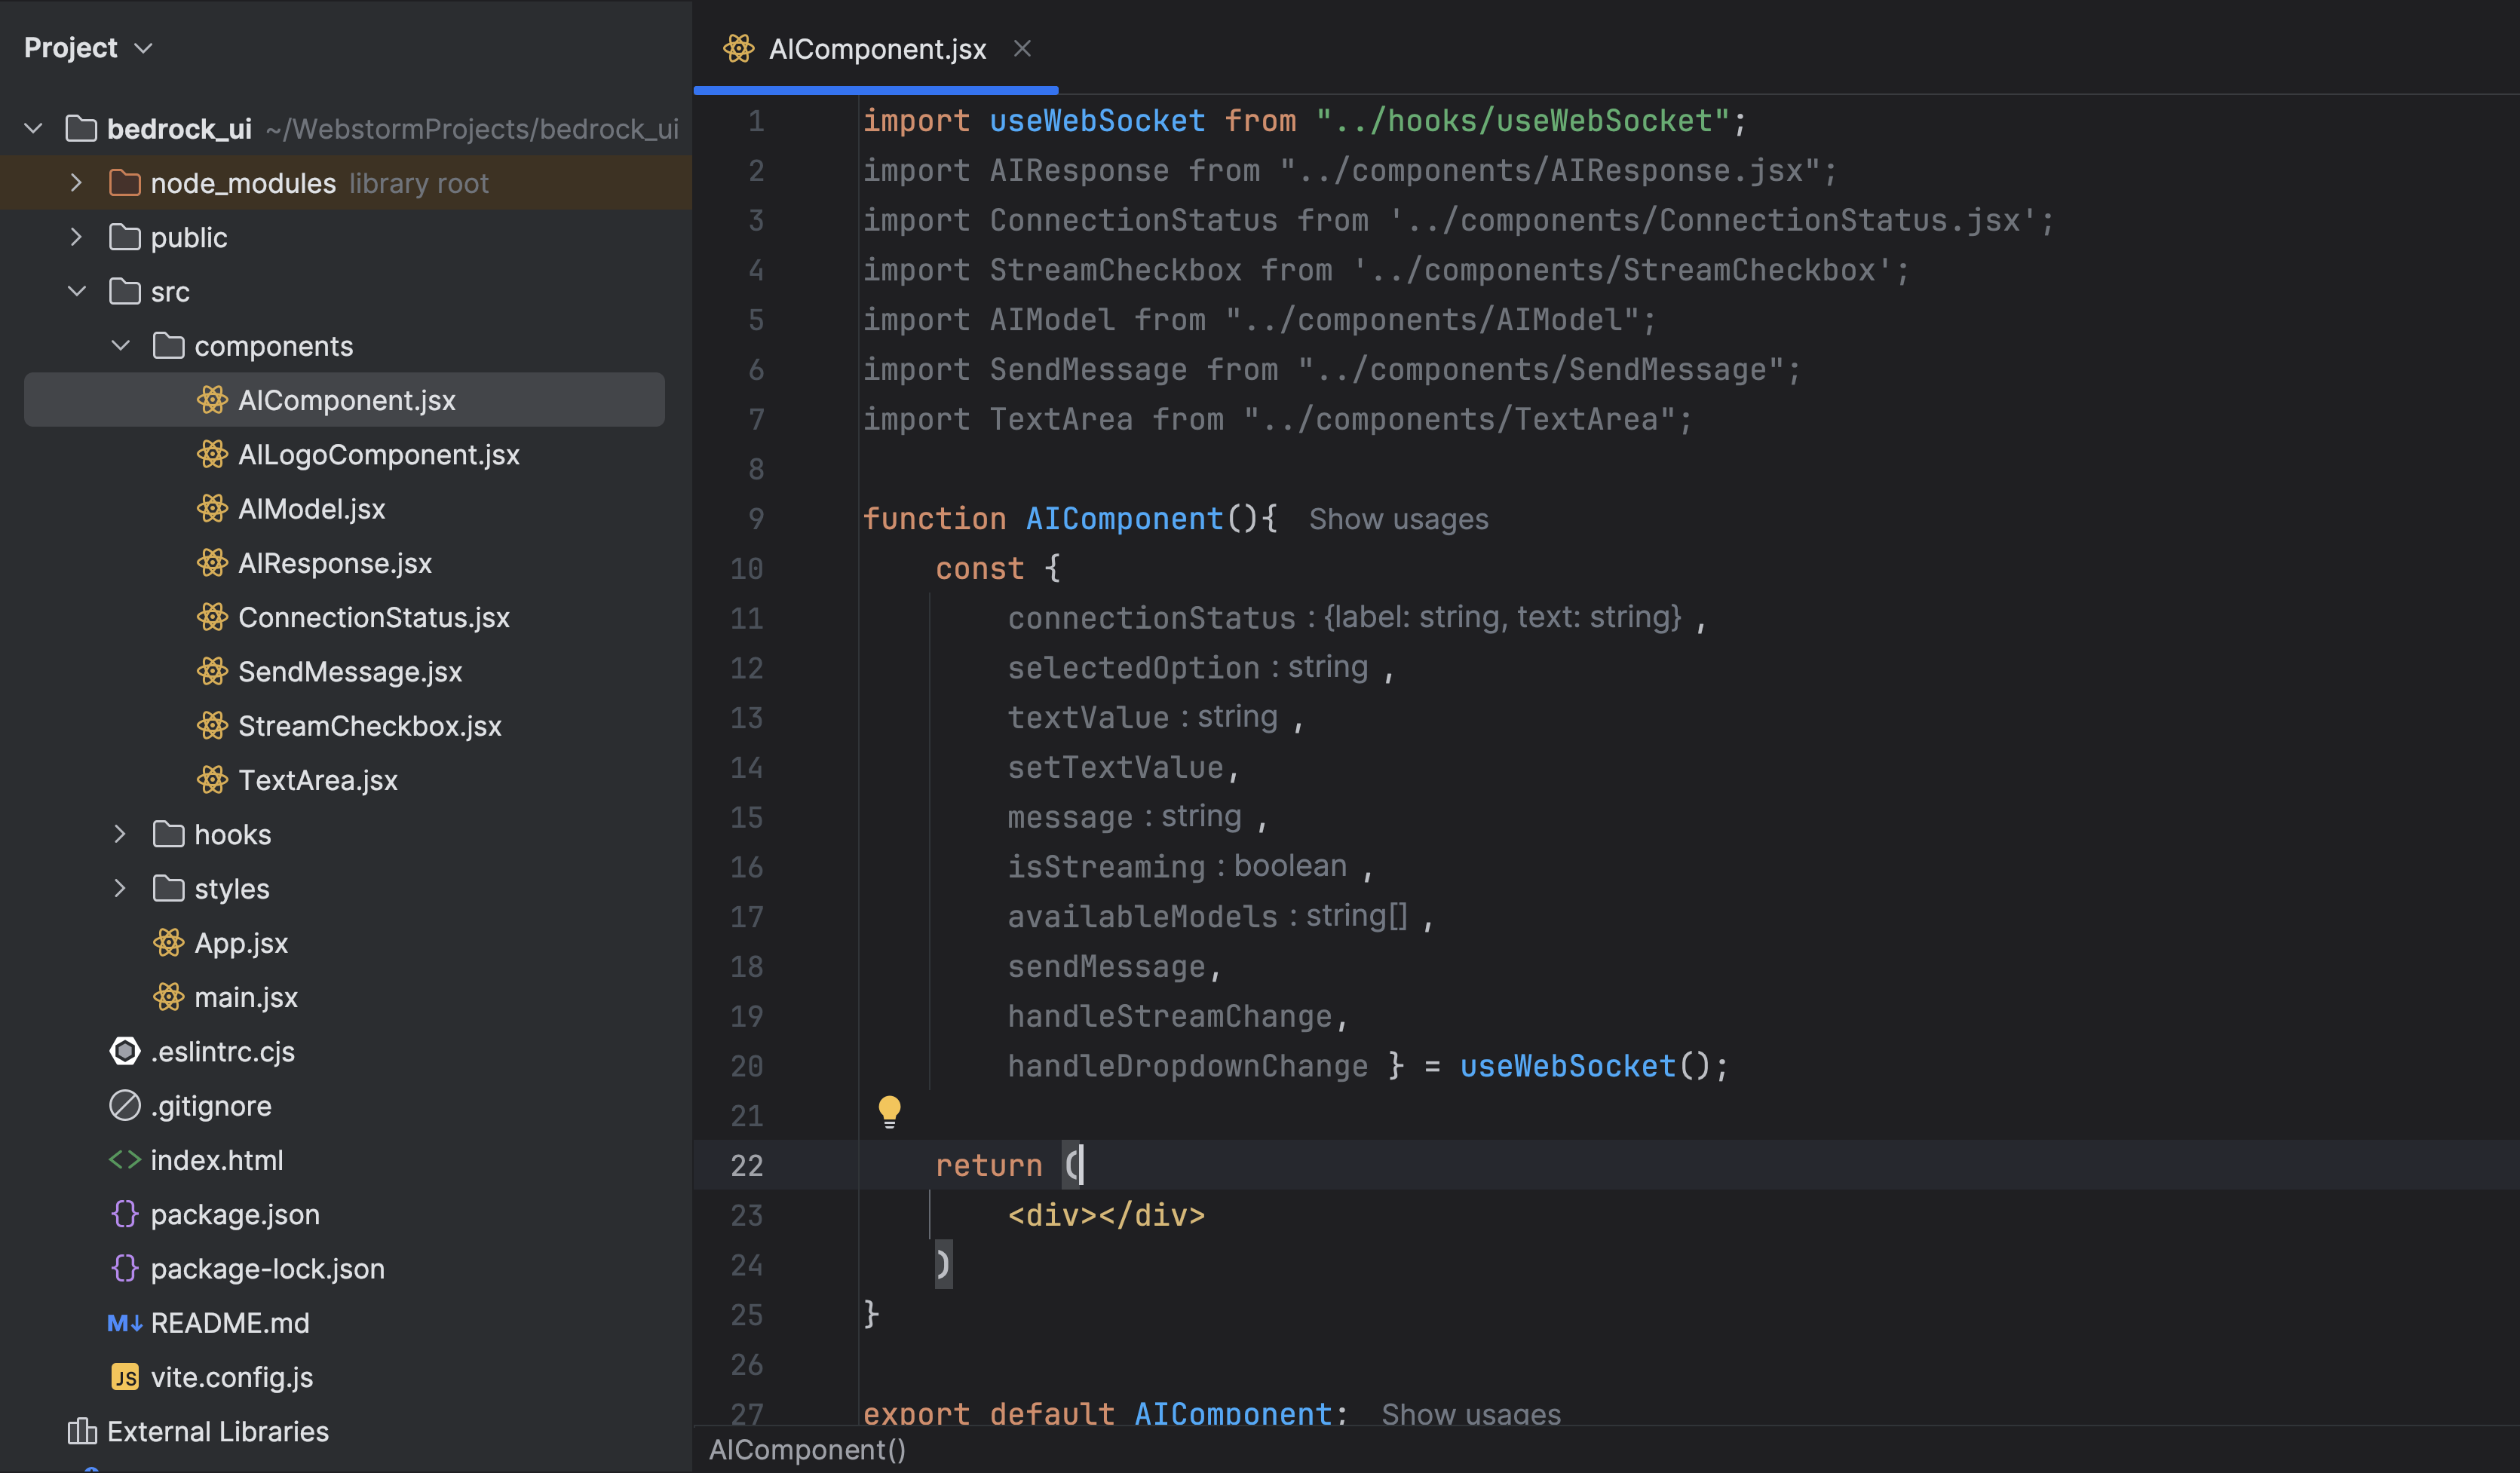Click Show usages next to function AIComponent
Image resolution: width=2520 pixels, height=1473 pixels.
click(1398, 519)
